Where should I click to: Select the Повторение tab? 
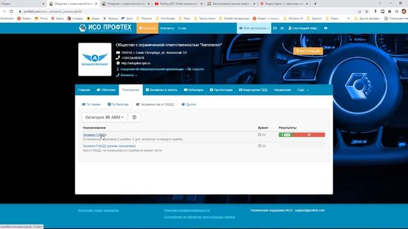pos(131,90)
